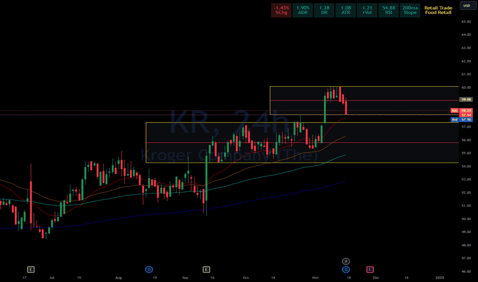Click the 65.00 price axis label
Screen dimensions: 478x282
pos(466,22)
